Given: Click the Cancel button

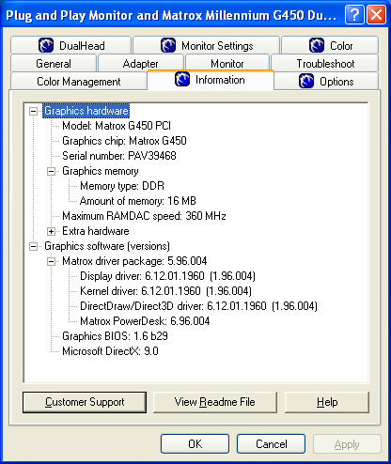Looking at the screenshot, I should (x=272, y=443).
